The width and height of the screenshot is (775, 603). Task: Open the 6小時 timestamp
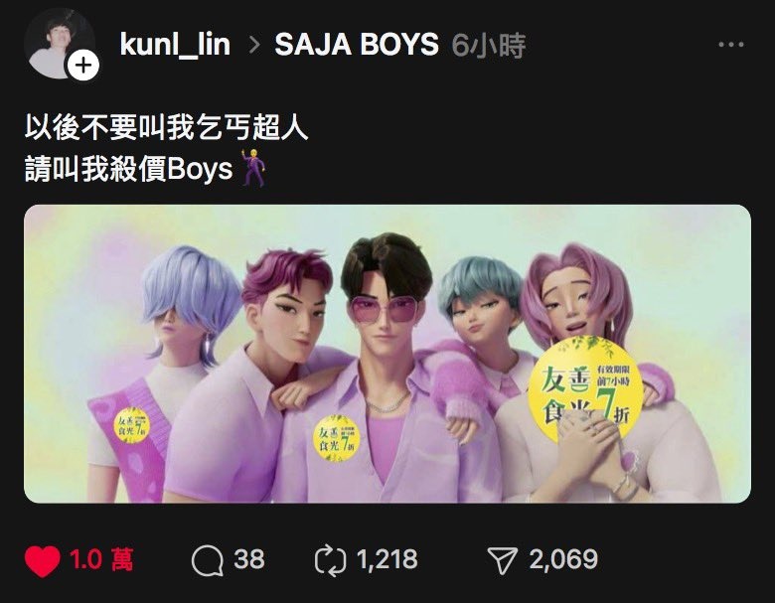488,46
